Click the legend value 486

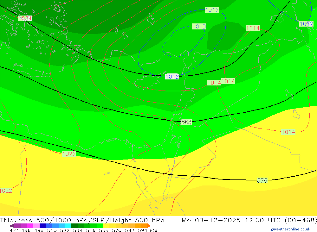pyautogui.click(x=26, y=230)
